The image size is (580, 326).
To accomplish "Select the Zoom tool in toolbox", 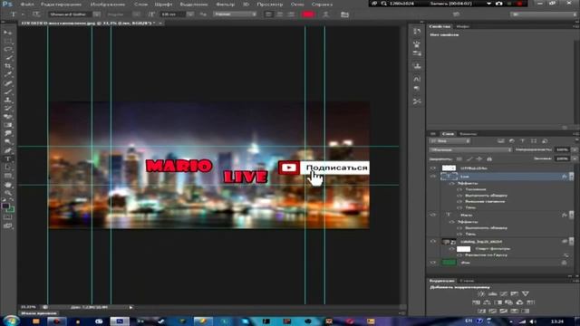I will click(x=7, y=193).
